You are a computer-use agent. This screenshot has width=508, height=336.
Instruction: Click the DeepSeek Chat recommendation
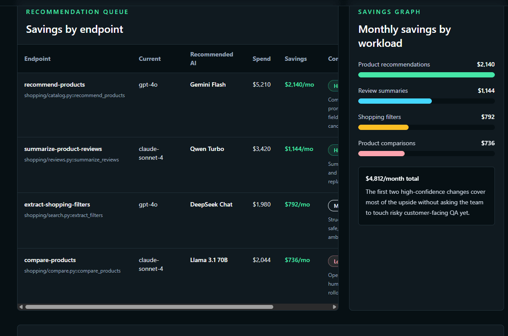click(x=211, y=205)
